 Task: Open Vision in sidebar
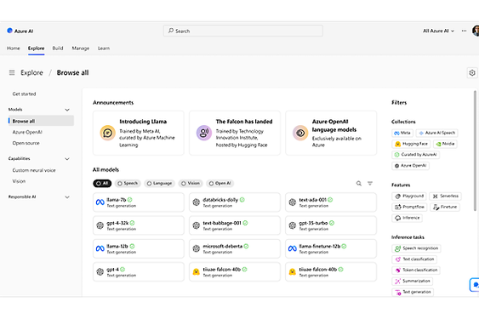coord(19,181)
